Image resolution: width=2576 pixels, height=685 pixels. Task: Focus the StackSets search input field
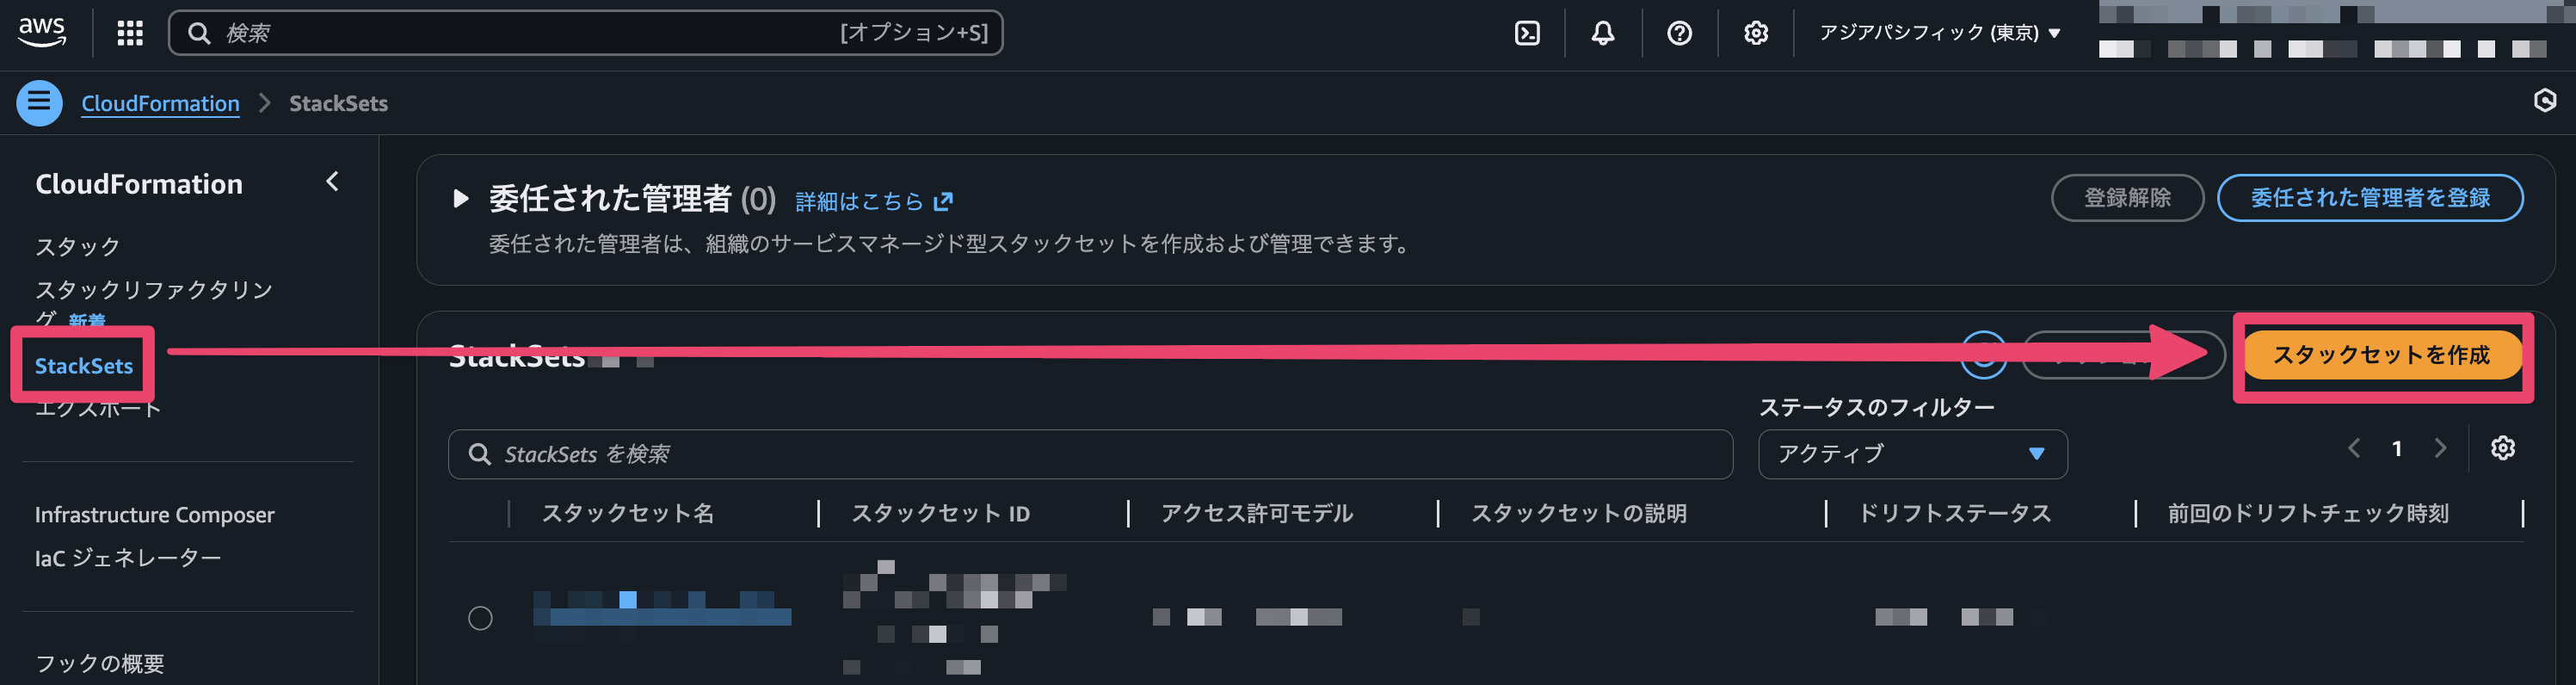(x=1090, y=454)
